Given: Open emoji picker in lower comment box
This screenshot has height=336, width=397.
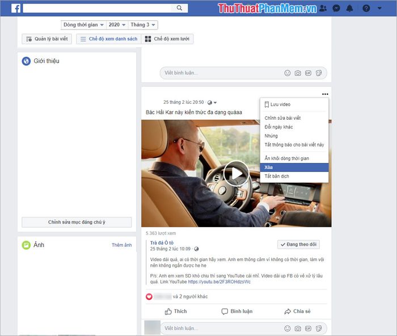Looking at the screenshot, I should pyautogui.click(x=288, y=329).
